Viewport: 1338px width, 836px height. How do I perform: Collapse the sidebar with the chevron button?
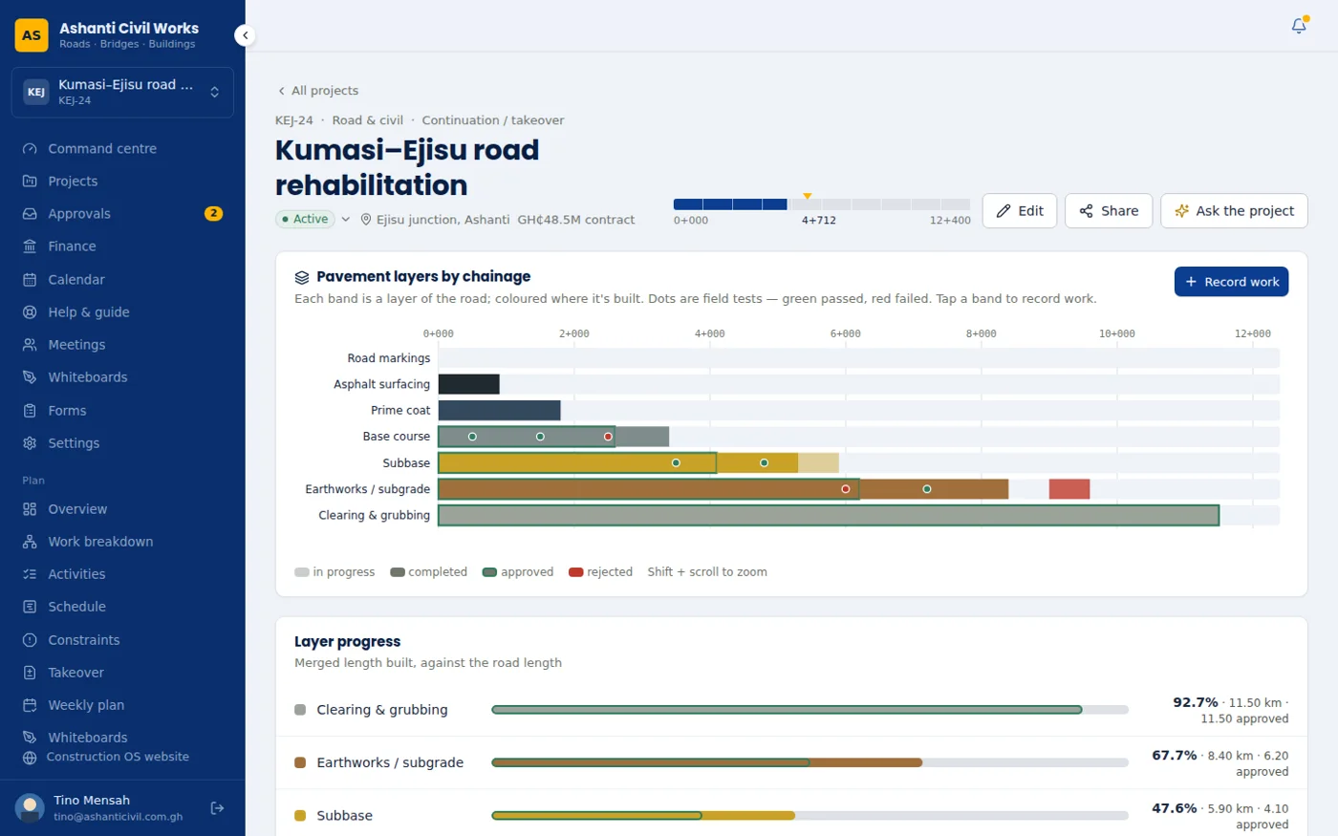click(x=246, y=35)
